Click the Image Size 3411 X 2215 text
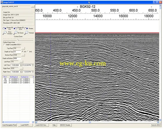This screenshot has width=163, height=129. pyautogui.click(x=11, y=15)
